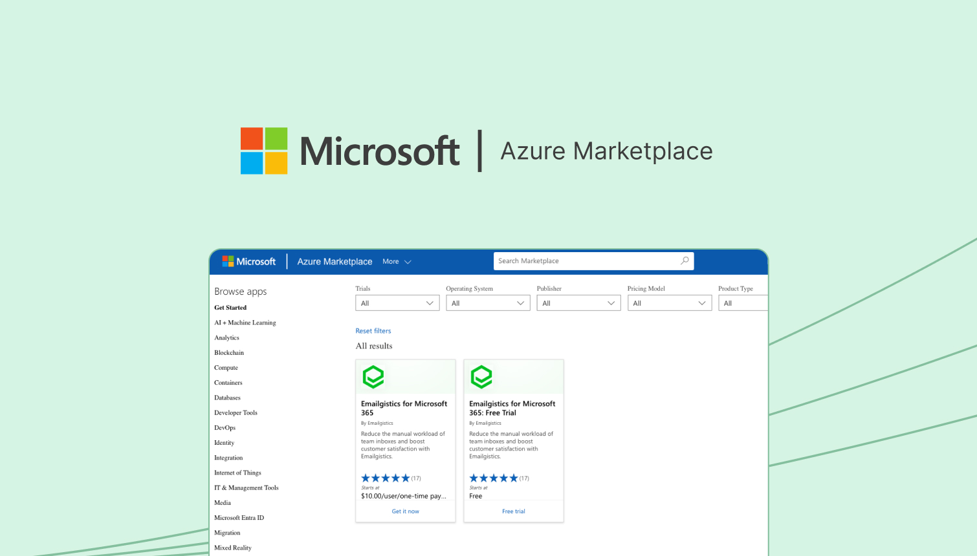Open the Emailgistics for Microsoft 365 title
The width and height of the screenshot is (977, 556).
(404, 408)
